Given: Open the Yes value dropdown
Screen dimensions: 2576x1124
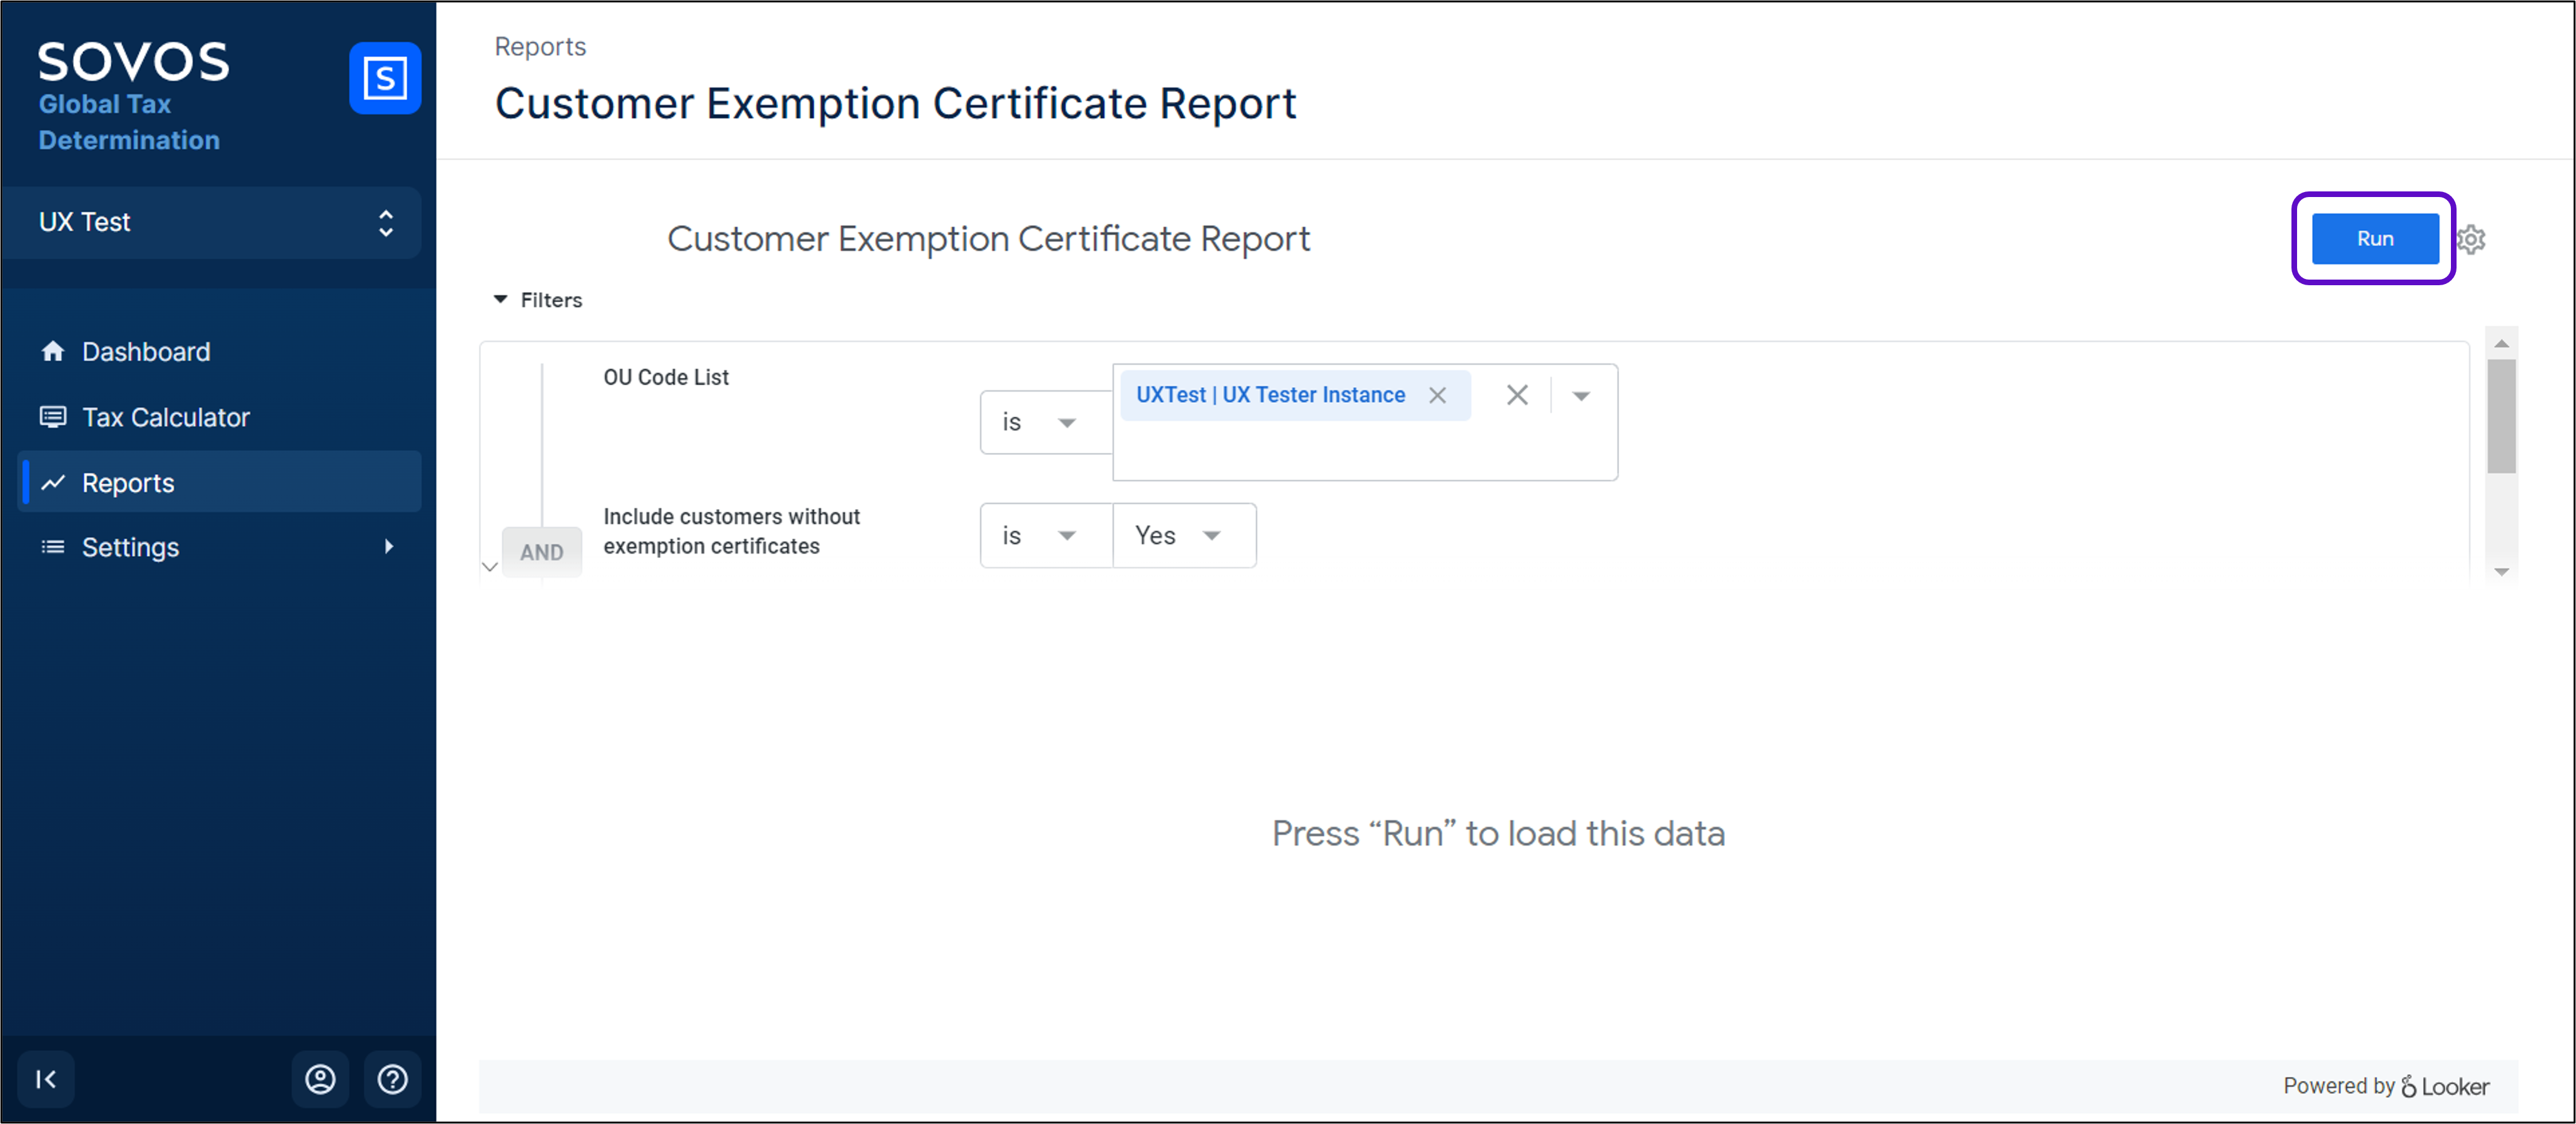Looking at the screenshot, I should pyautogui.click(x=1183, y=536).
